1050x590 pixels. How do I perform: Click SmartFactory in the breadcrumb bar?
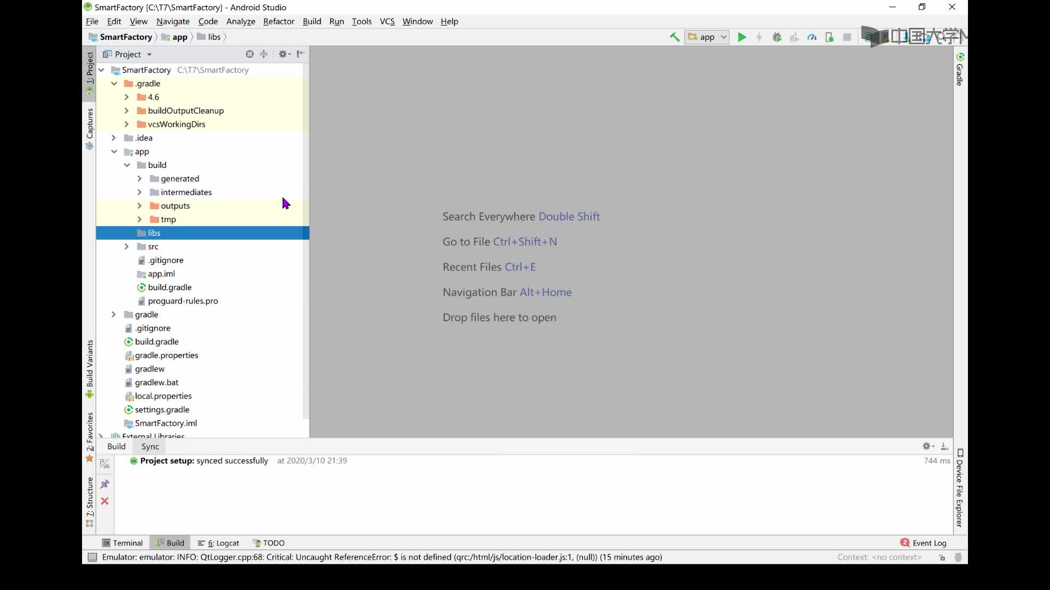(x=121, y=37)
